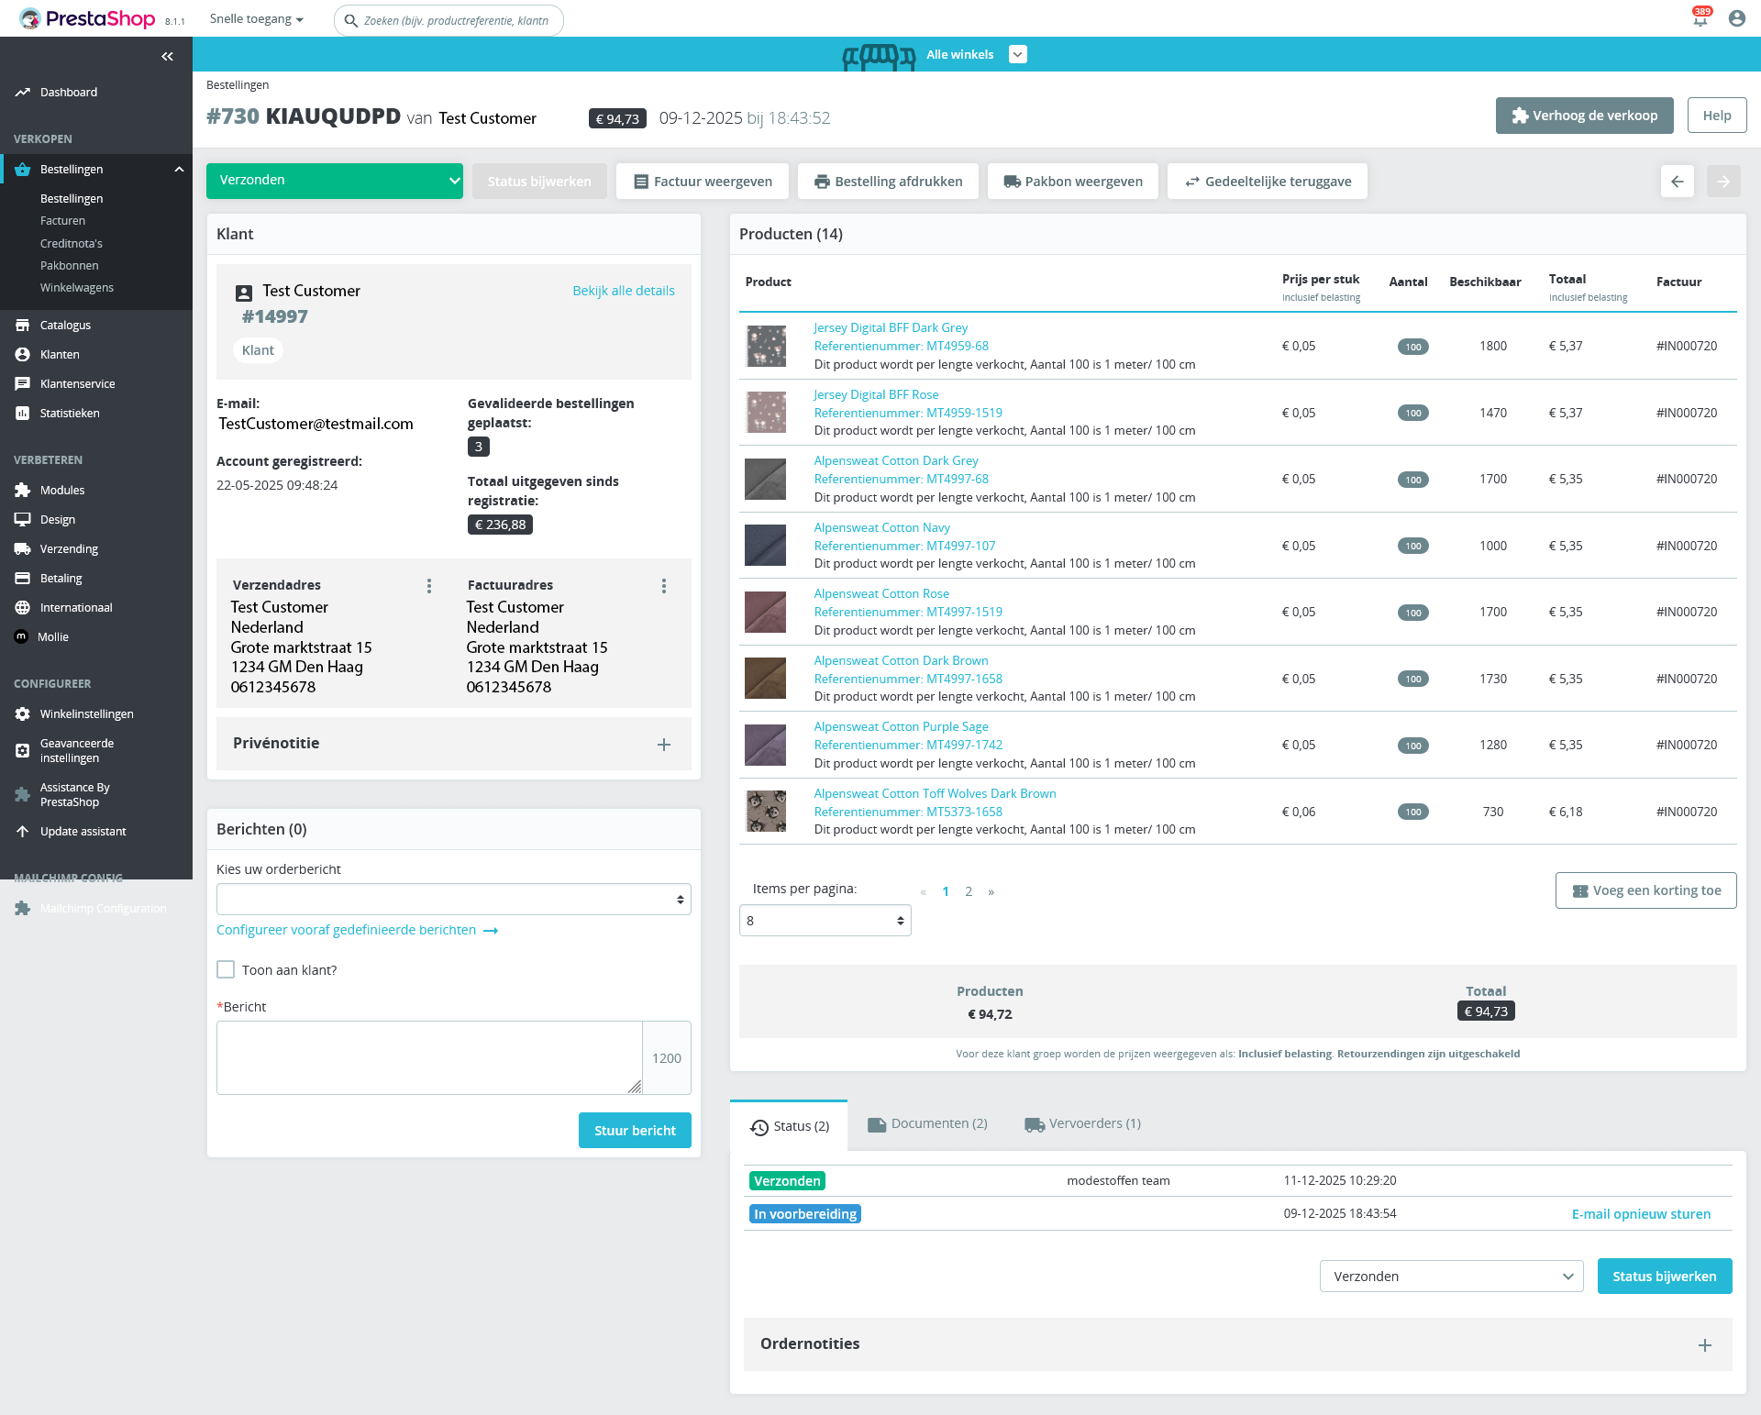Click the notifications bell icon
The height and width of the screenshot is (1415, 1761).
[1700, 19]
